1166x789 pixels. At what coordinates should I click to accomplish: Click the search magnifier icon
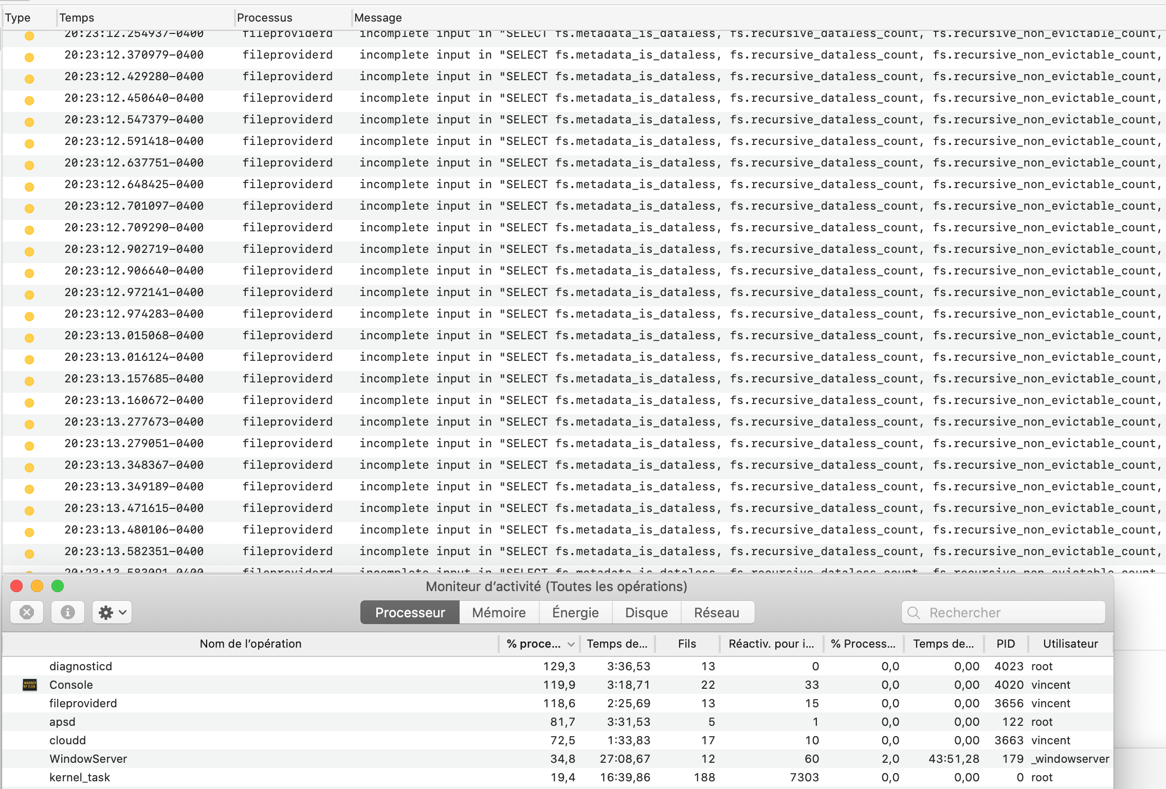click(914, 613)
